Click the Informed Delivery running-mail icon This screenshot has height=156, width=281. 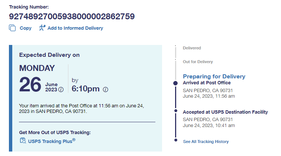[42, 28]
